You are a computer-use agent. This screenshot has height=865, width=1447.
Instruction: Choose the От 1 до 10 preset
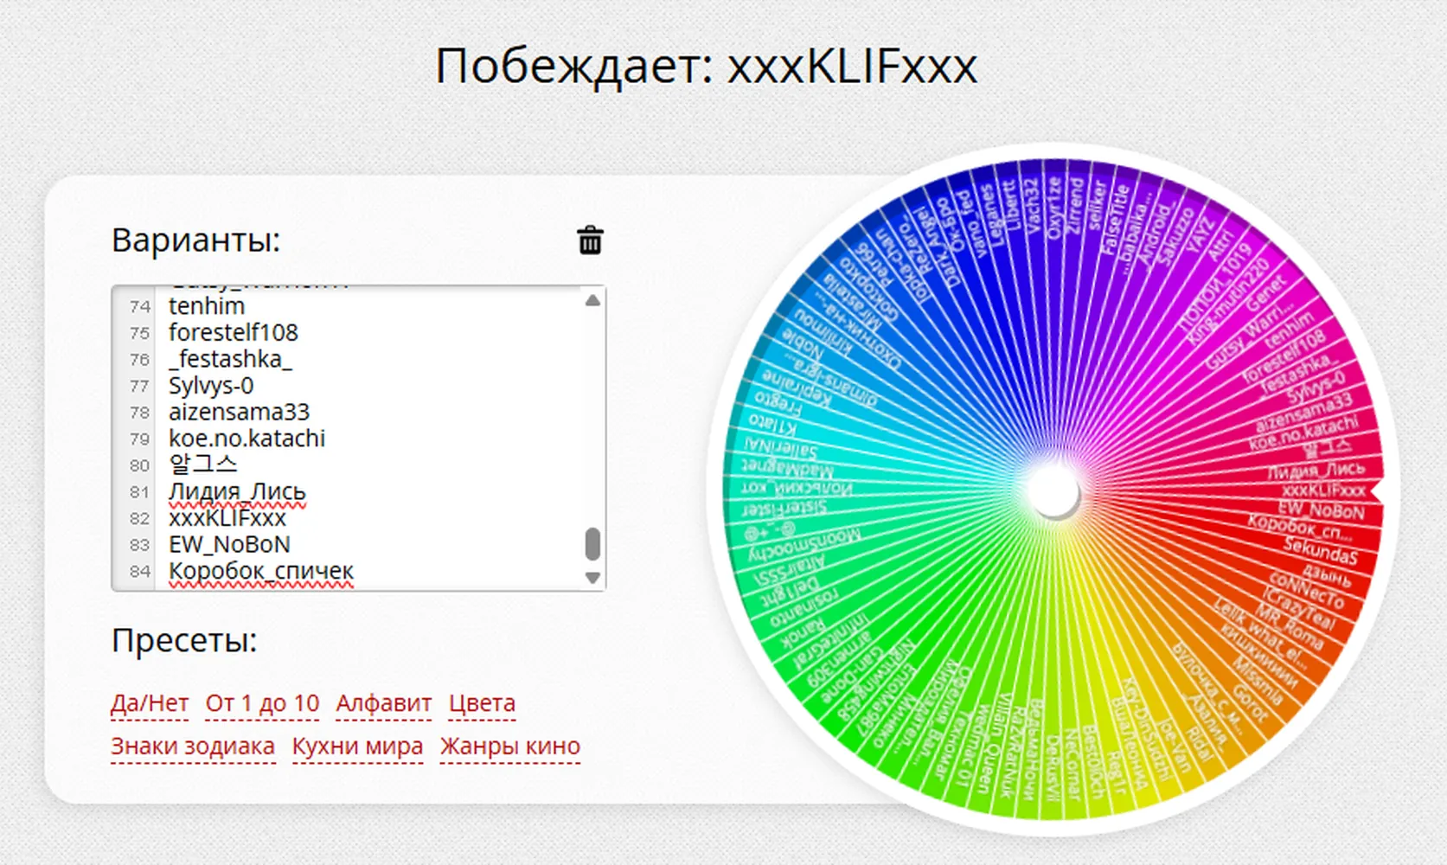coord(262,703)
